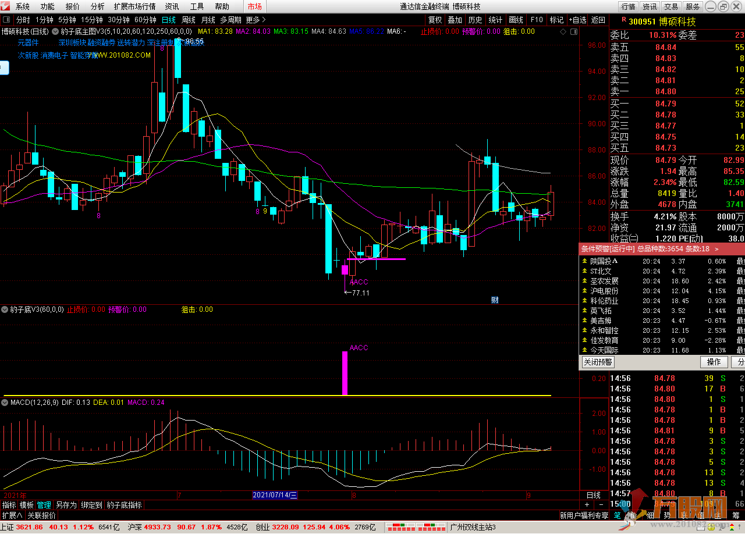The width and height of the screenshot is (745, 534).
Task: Click the 关闭预警 button
Action: 598,362
